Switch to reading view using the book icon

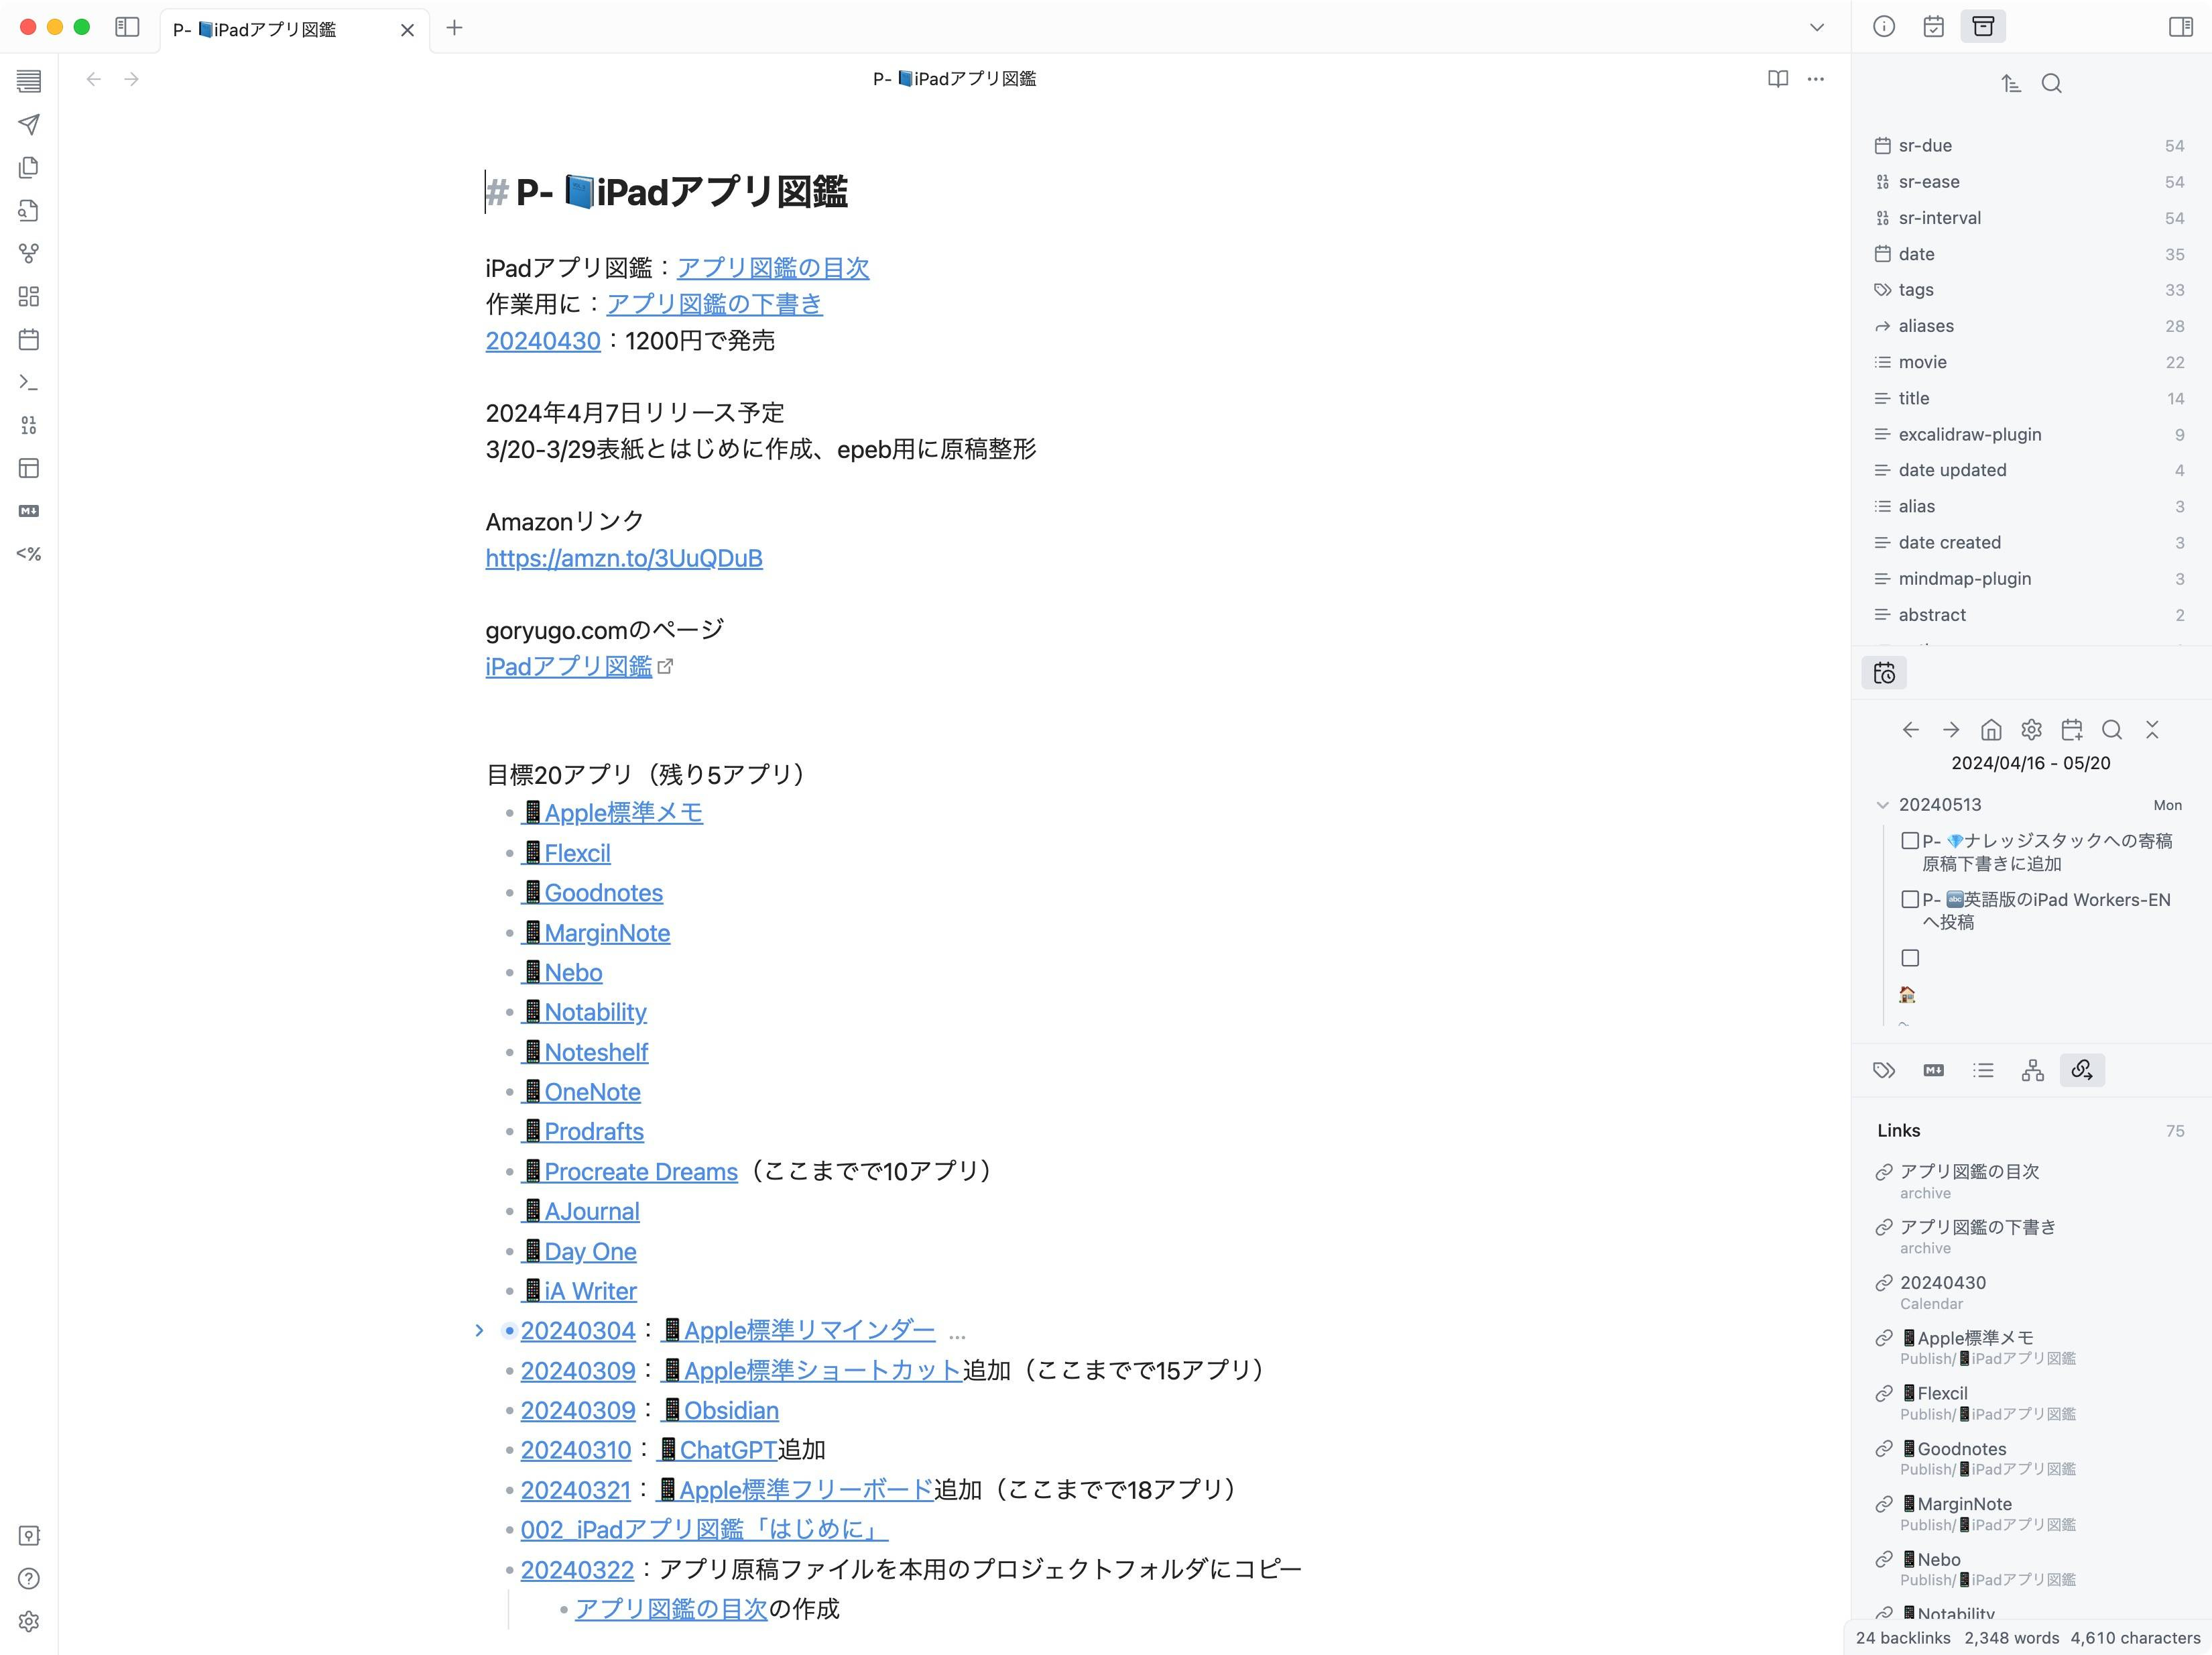pyautogui.click(x=1777, y=79)
